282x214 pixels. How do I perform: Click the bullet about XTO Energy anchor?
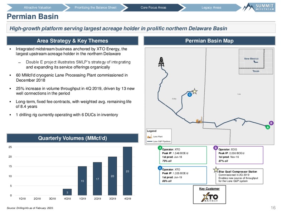point(72,51)
